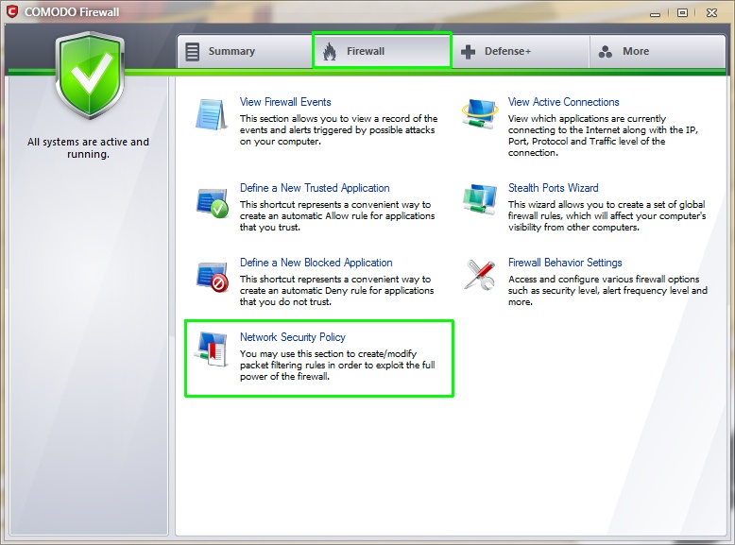Select the More tab
Image resolution: width=735 pixels, height=545 pixels.
[x=658, y=51]
